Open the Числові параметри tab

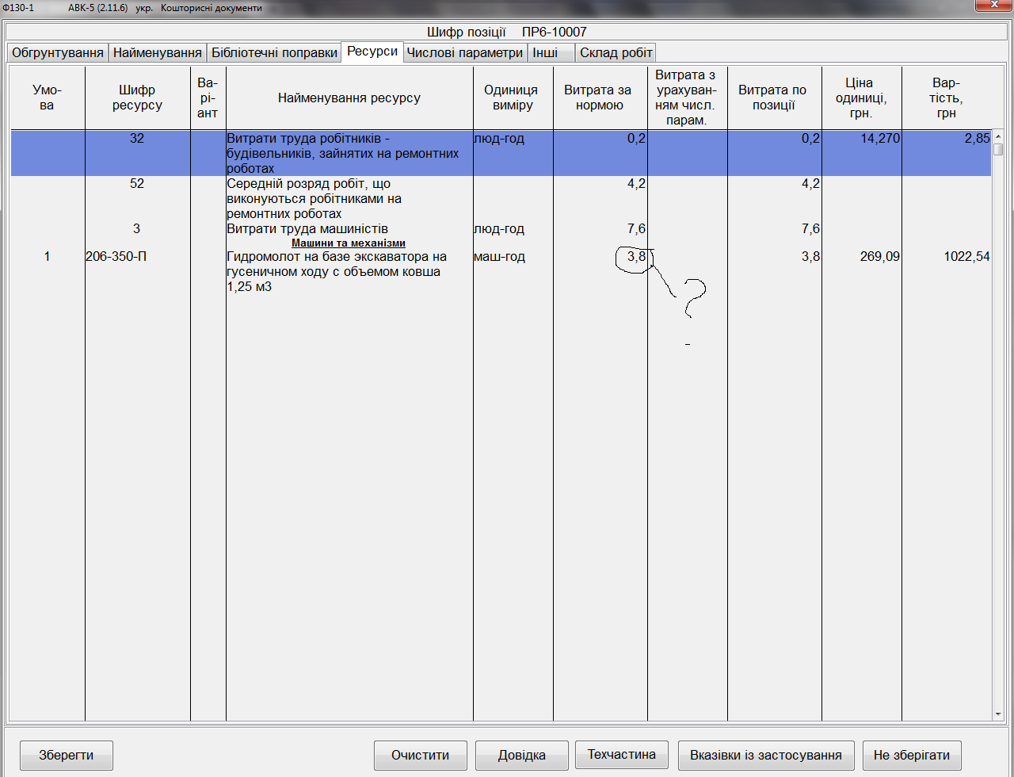click(x=464, y=52)
